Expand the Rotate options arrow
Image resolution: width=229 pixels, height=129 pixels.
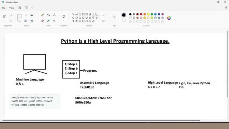[35, 15]
